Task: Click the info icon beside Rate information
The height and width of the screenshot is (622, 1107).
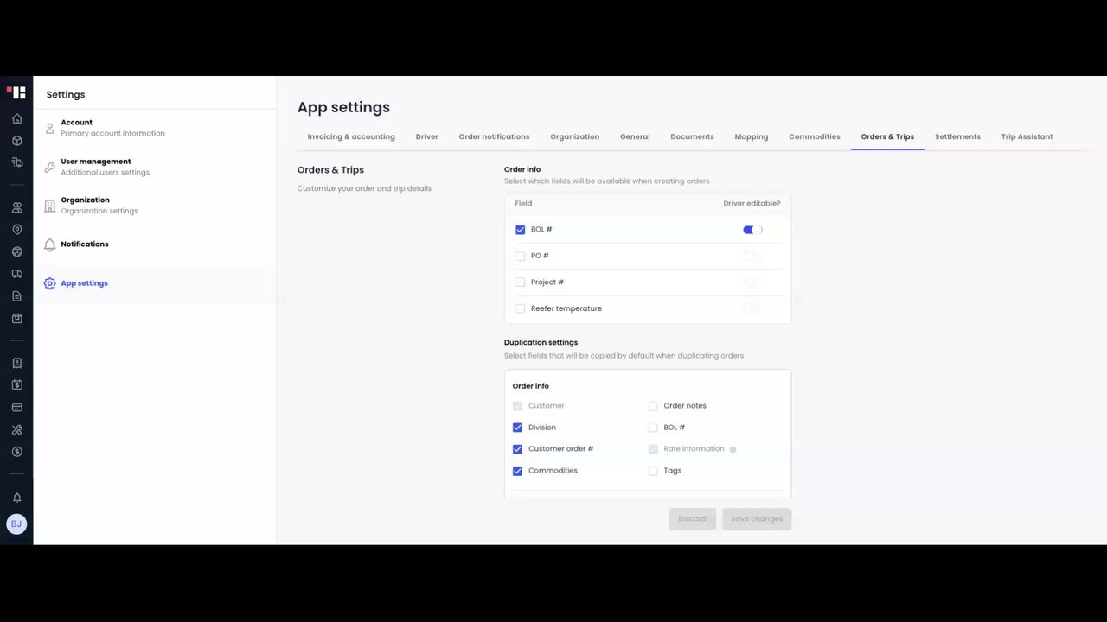Action: (x=733, y=449)
